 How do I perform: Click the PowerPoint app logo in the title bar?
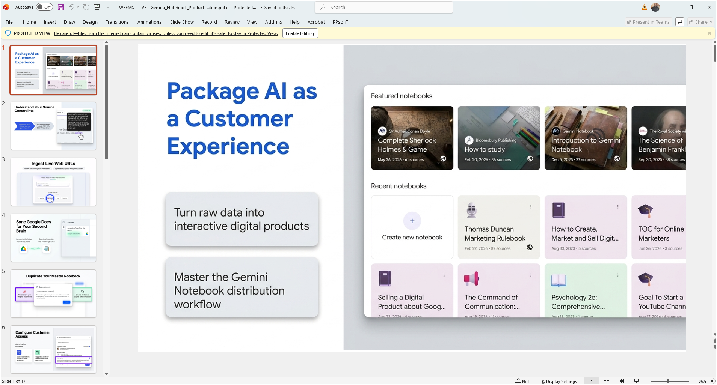click(x=6, y=7)
